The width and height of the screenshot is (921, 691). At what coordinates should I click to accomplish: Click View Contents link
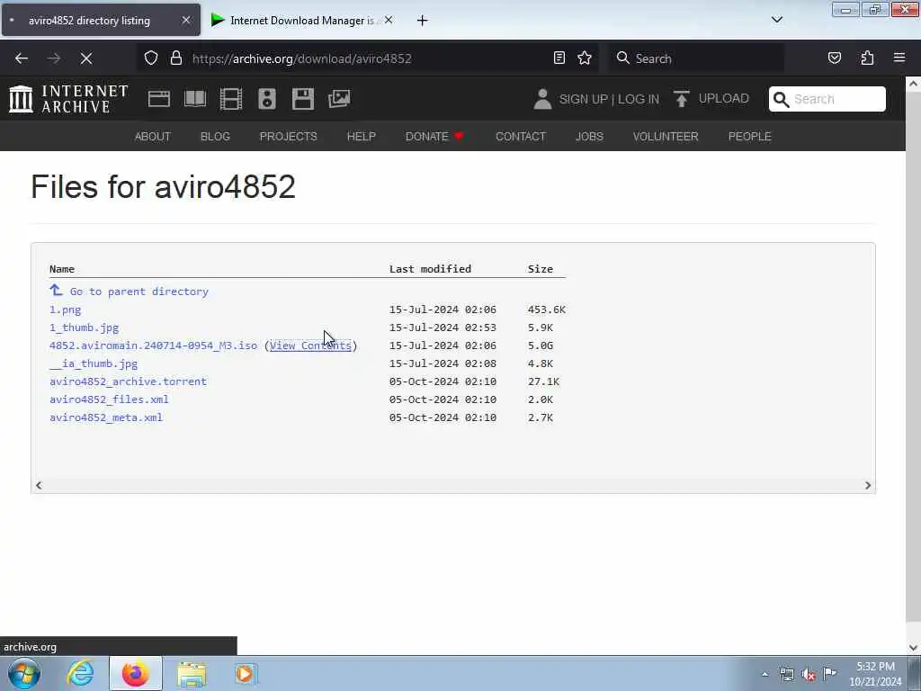coord(310,345)
